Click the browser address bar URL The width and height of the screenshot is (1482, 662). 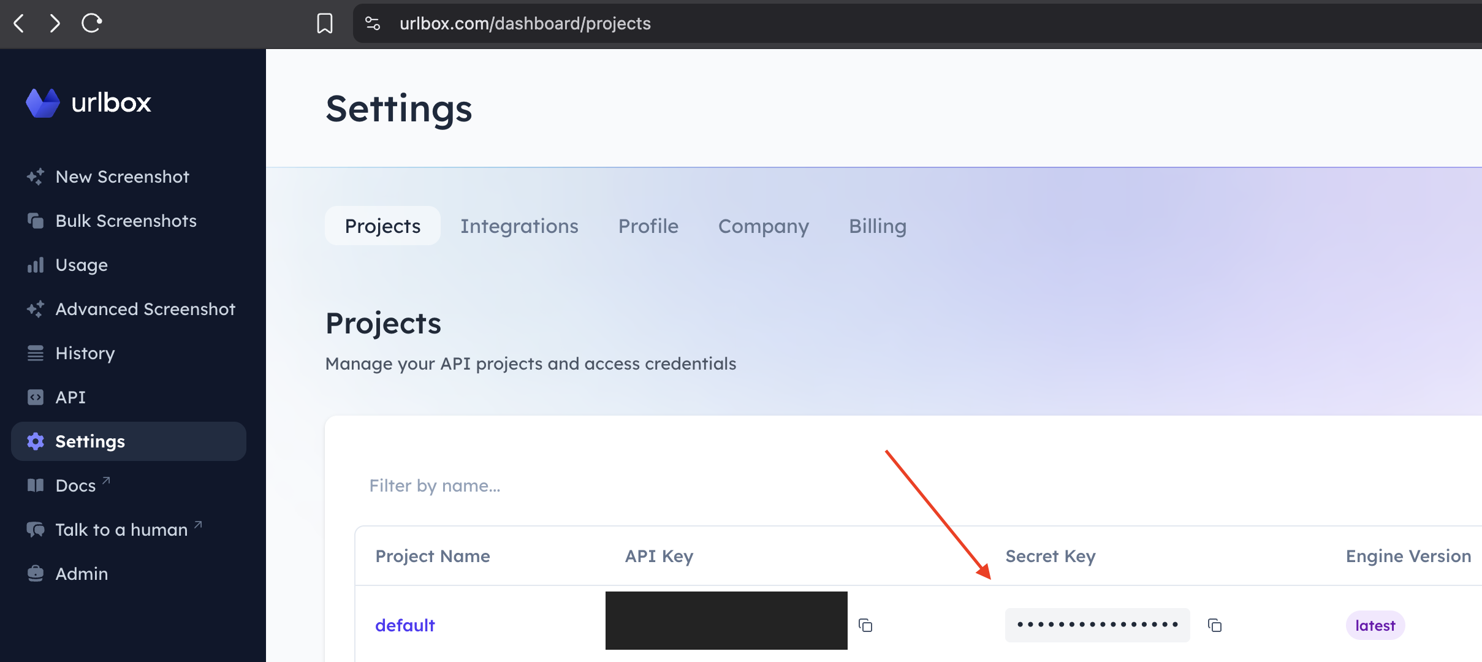click(x=525, y=23)
